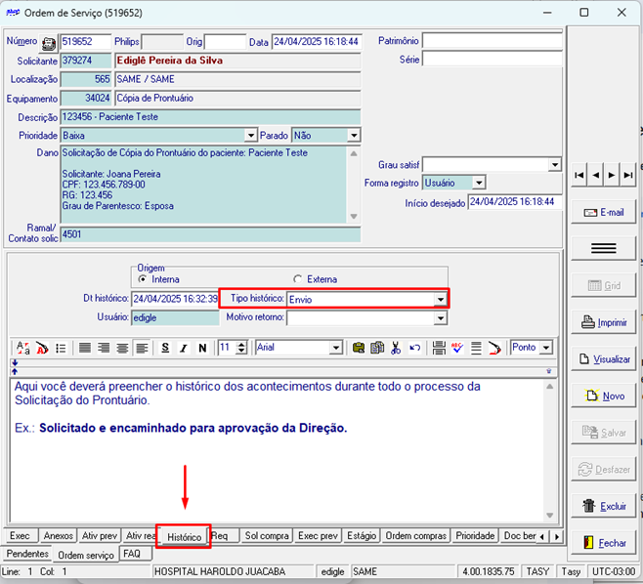The width and height of the screenshot is (643, 584).
Task: Toggle bullet list formatting
Action: [61, 349]
